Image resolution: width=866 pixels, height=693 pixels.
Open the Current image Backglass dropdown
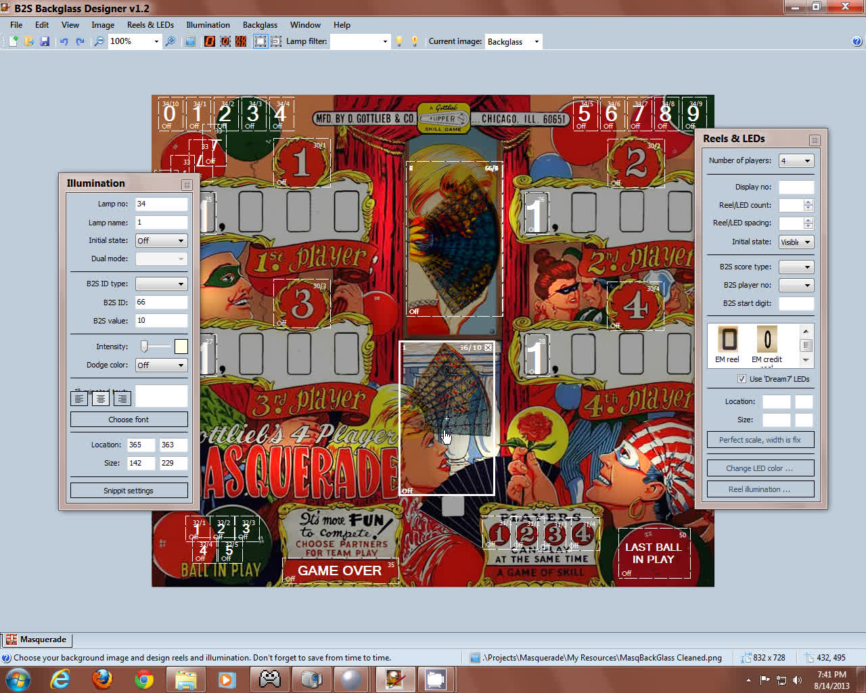[x=537, y=41]
